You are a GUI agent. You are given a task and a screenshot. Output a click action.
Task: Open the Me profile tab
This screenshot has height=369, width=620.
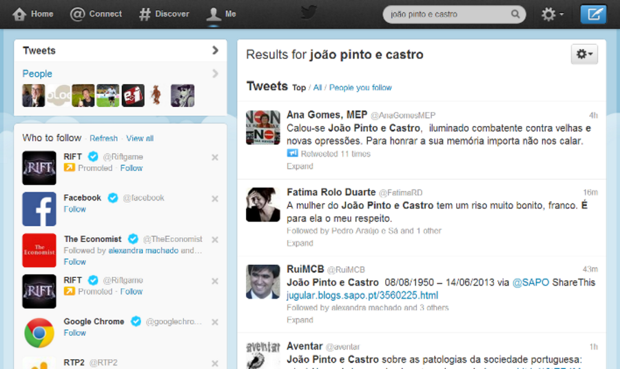pyautogui.click(x=221, y=14)
